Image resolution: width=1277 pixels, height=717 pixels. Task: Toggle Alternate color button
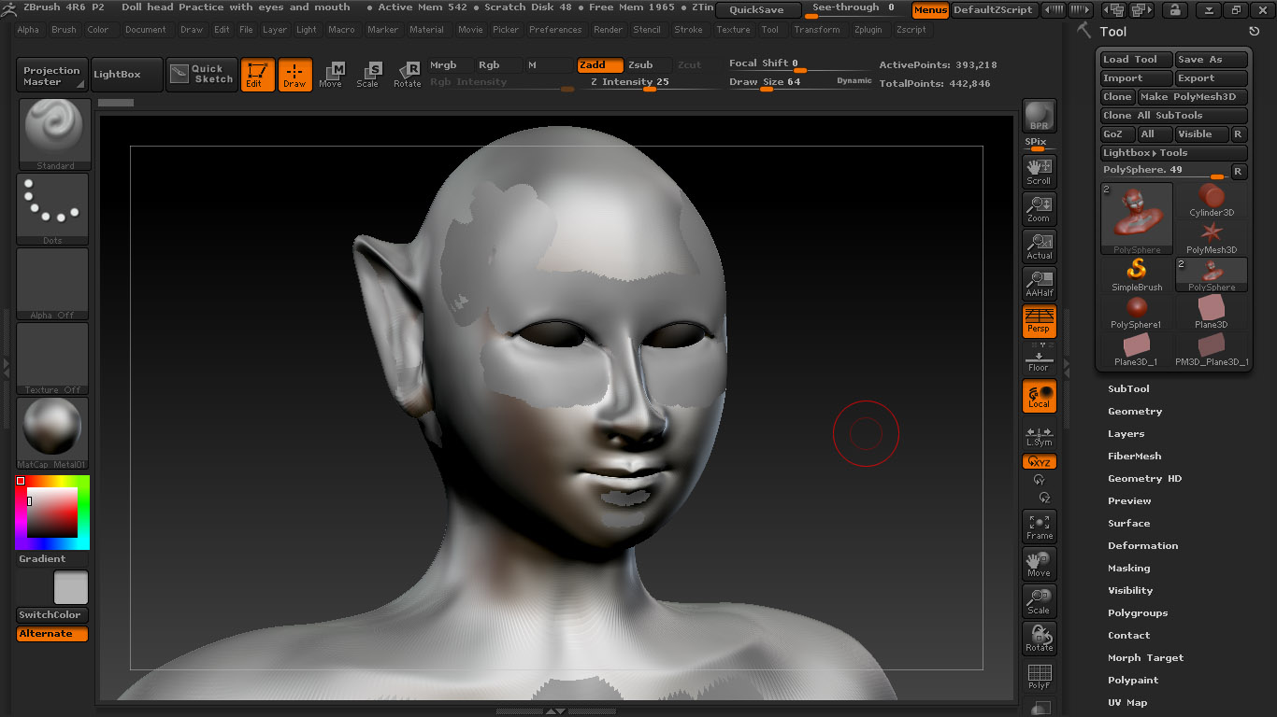[x=52, y=634]
